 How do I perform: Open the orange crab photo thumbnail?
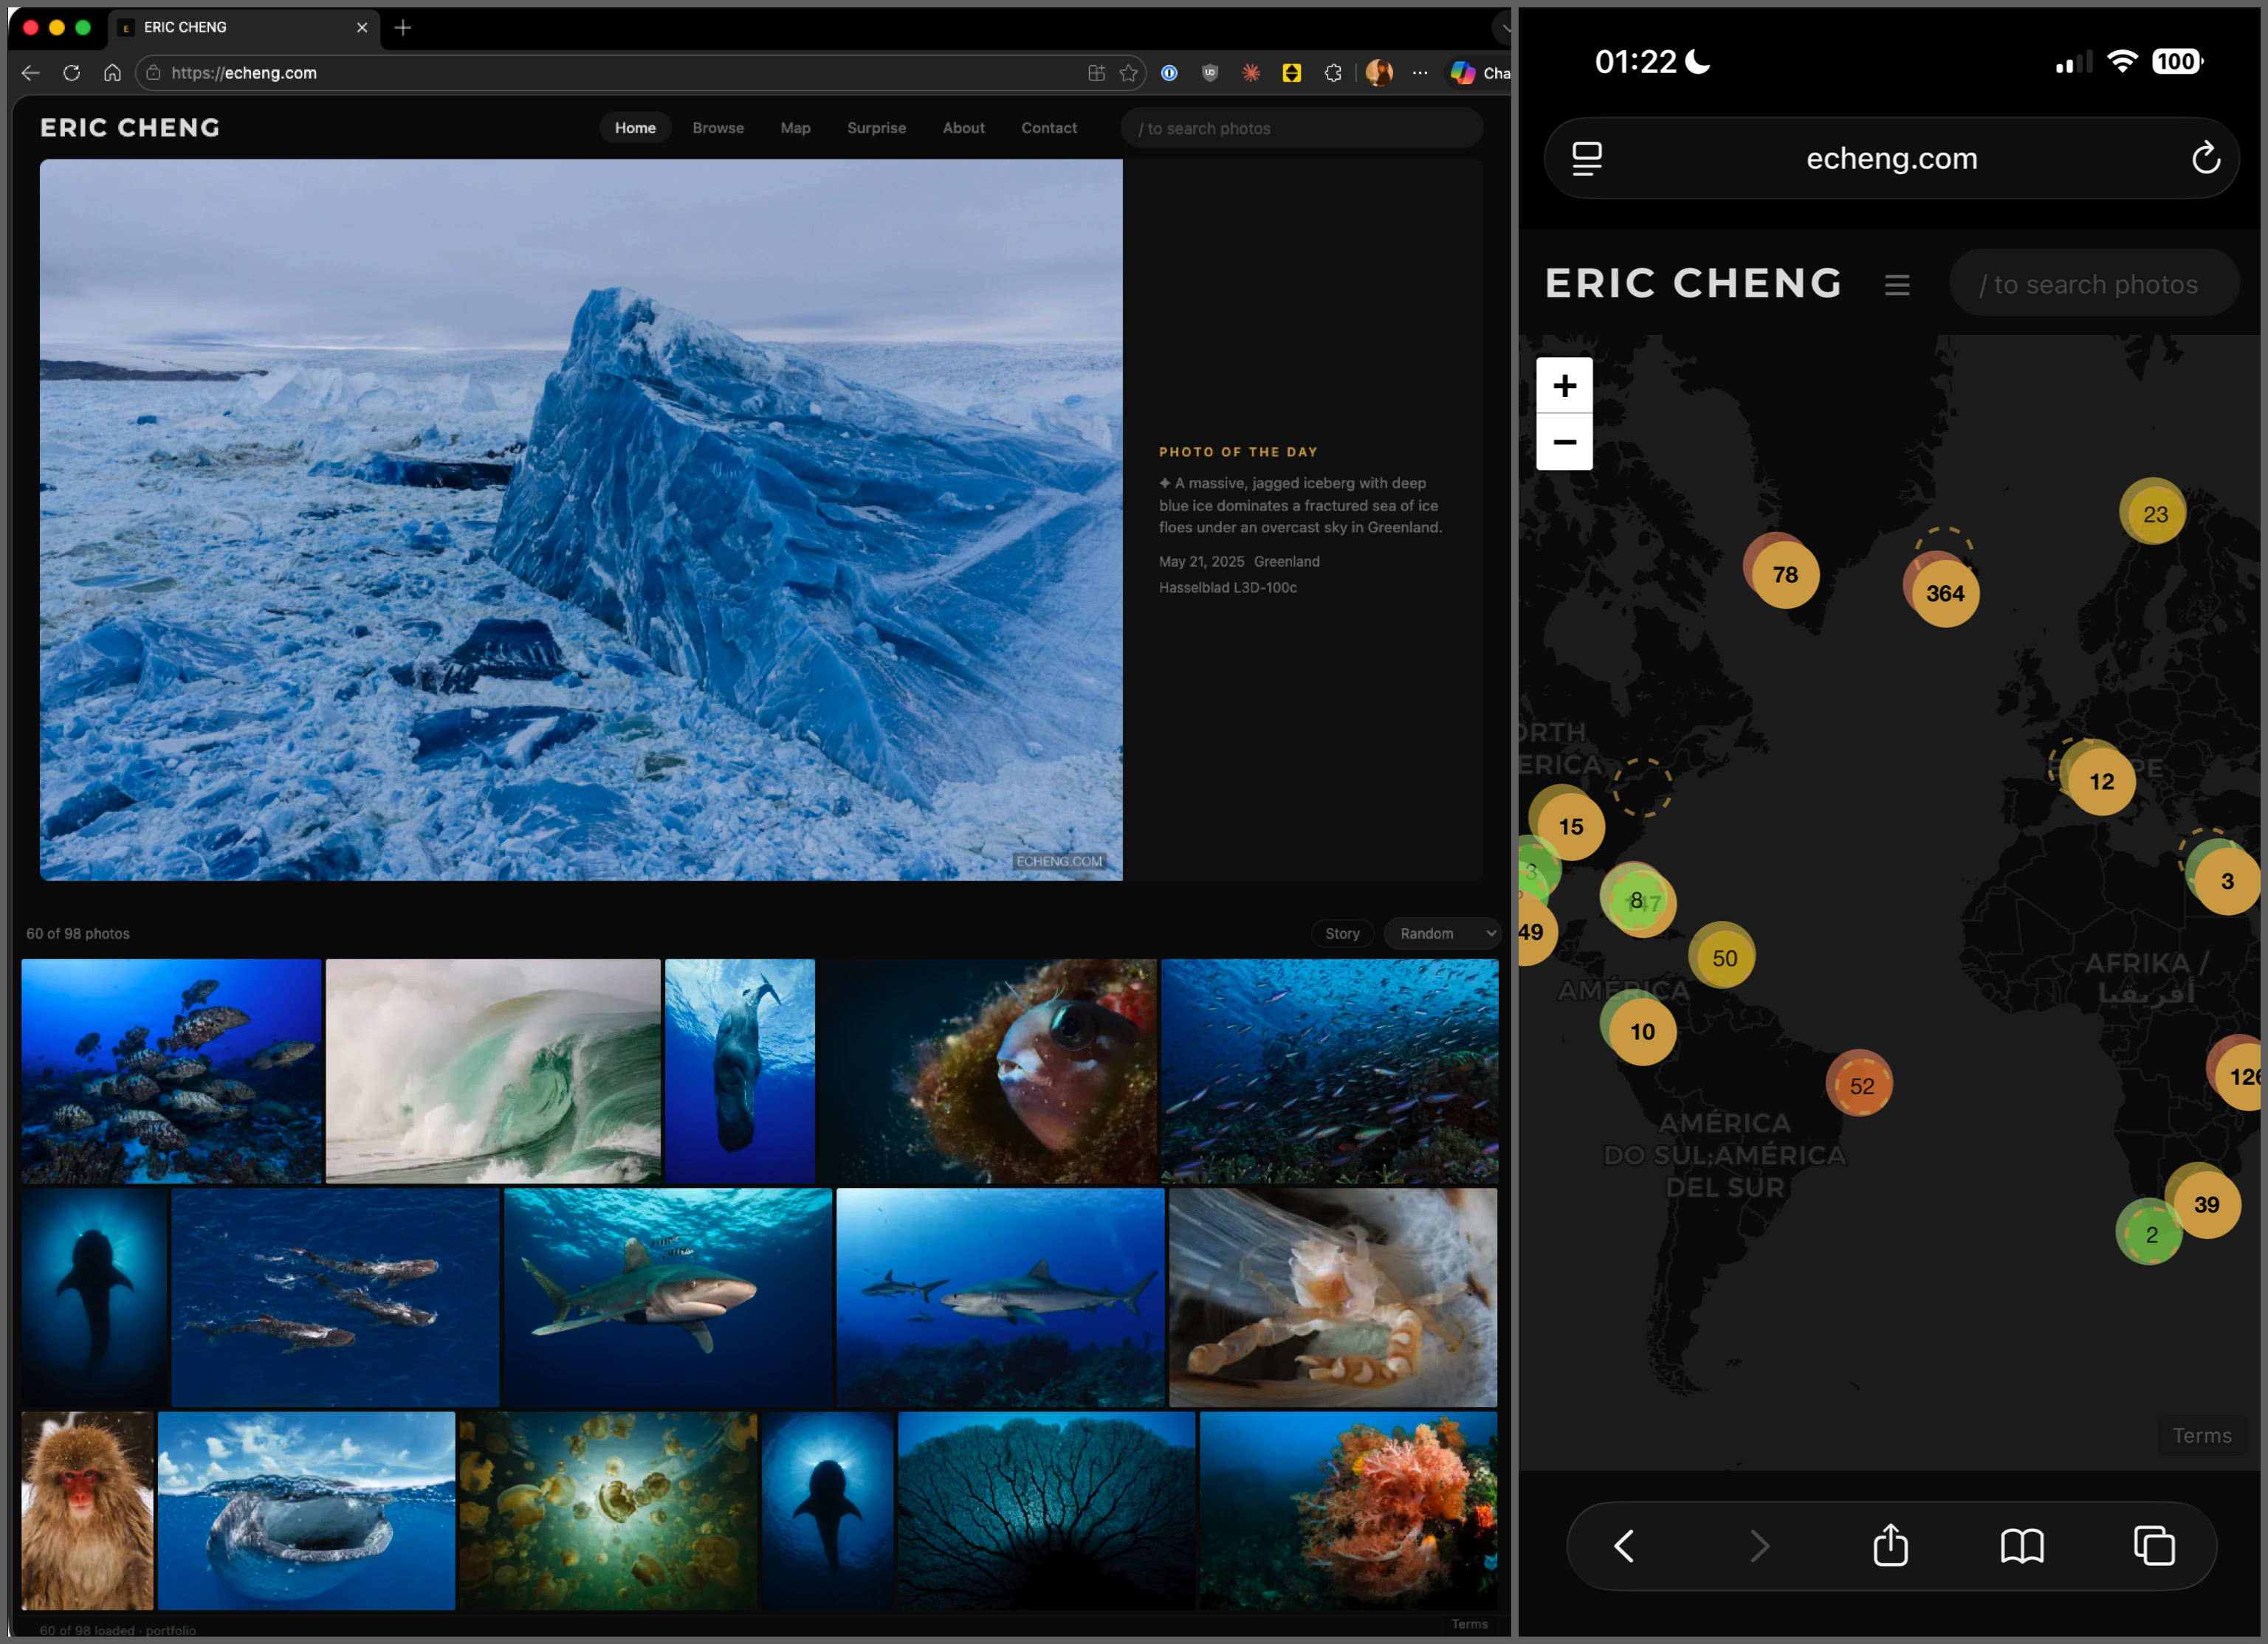tap(1333, 1297)
